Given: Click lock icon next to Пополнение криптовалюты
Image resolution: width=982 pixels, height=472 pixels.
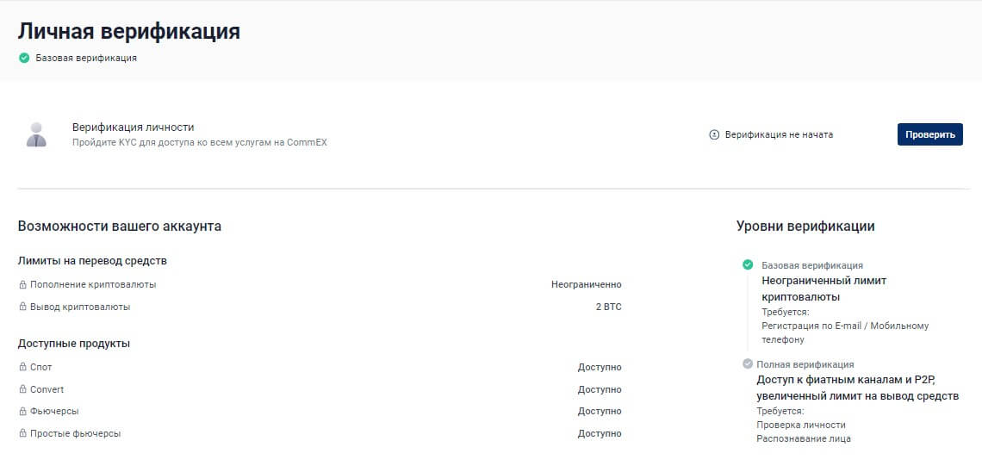Looking at the screenshot, I should point(22,285).
